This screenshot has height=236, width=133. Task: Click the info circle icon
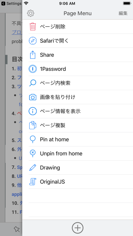[x=33, y=111]
